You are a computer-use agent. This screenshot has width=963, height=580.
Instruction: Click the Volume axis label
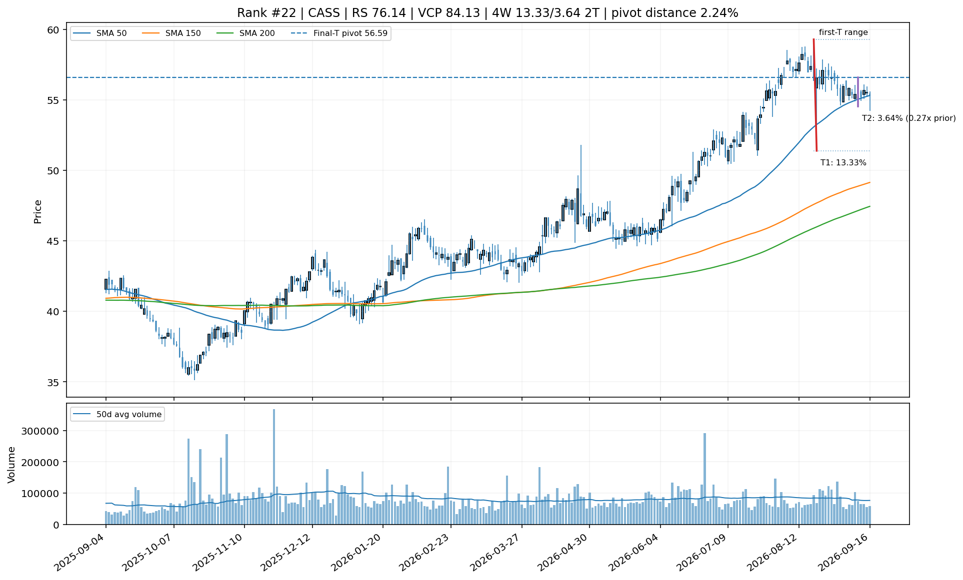click(x=11, y=465)
